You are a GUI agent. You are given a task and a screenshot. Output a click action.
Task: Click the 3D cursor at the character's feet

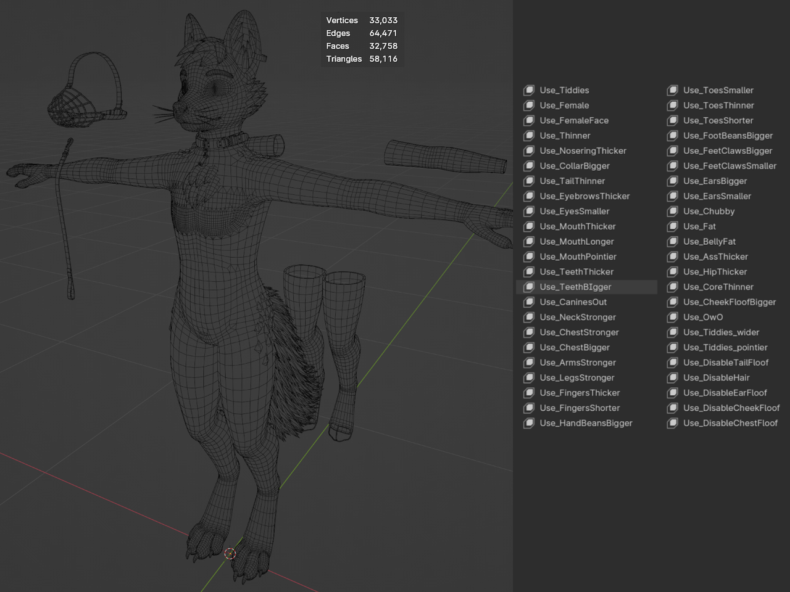click(x=230, y=554)
